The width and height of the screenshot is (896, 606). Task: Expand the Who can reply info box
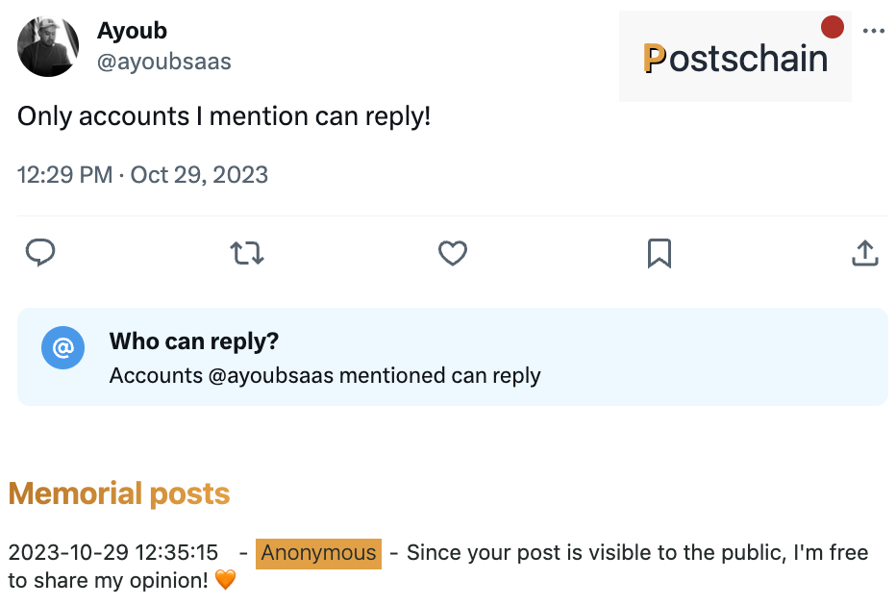point(452,357)
